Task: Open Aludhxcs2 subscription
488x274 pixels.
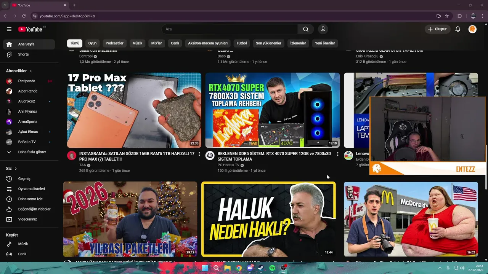Action: [29, 101]
